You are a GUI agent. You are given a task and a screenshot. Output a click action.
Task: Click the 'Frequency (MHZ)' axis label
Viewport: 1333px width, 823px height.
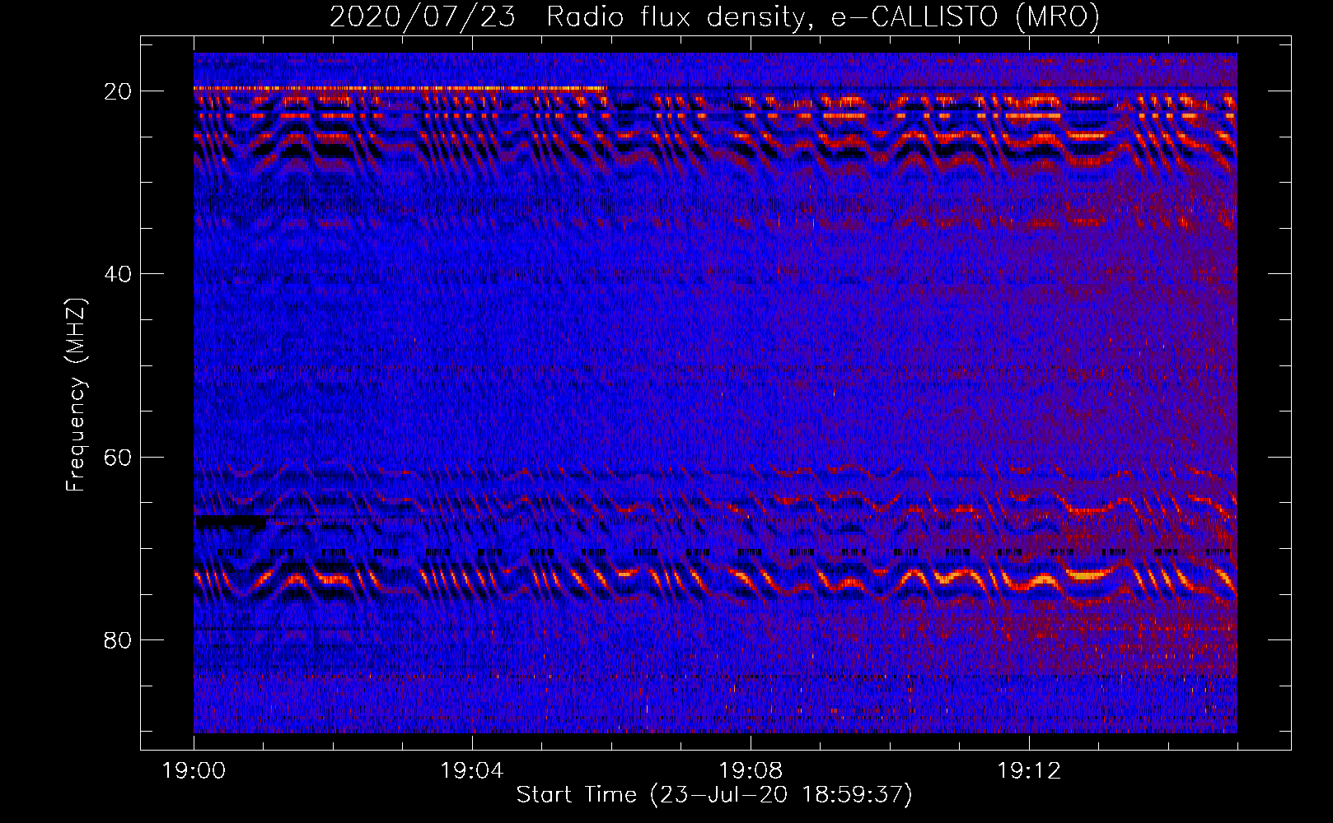[76, 395]
